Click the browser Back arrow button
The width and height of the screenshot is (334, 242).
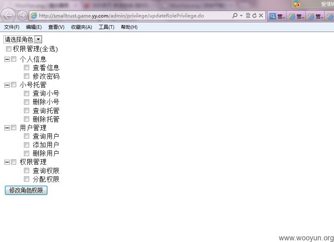(x=8, y=15)
